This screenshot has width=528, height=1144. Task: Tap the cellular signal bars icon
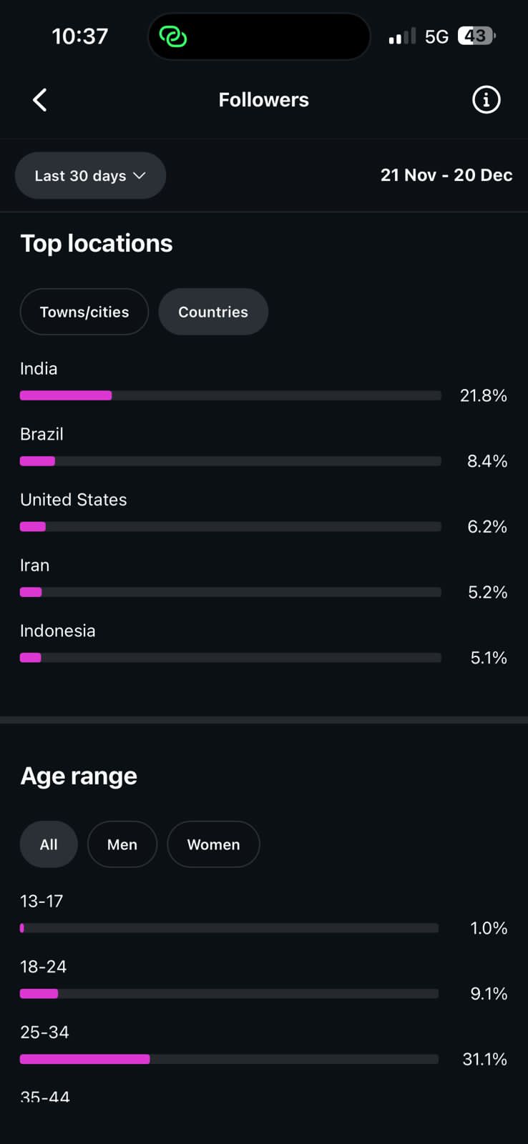coord(401,36)
